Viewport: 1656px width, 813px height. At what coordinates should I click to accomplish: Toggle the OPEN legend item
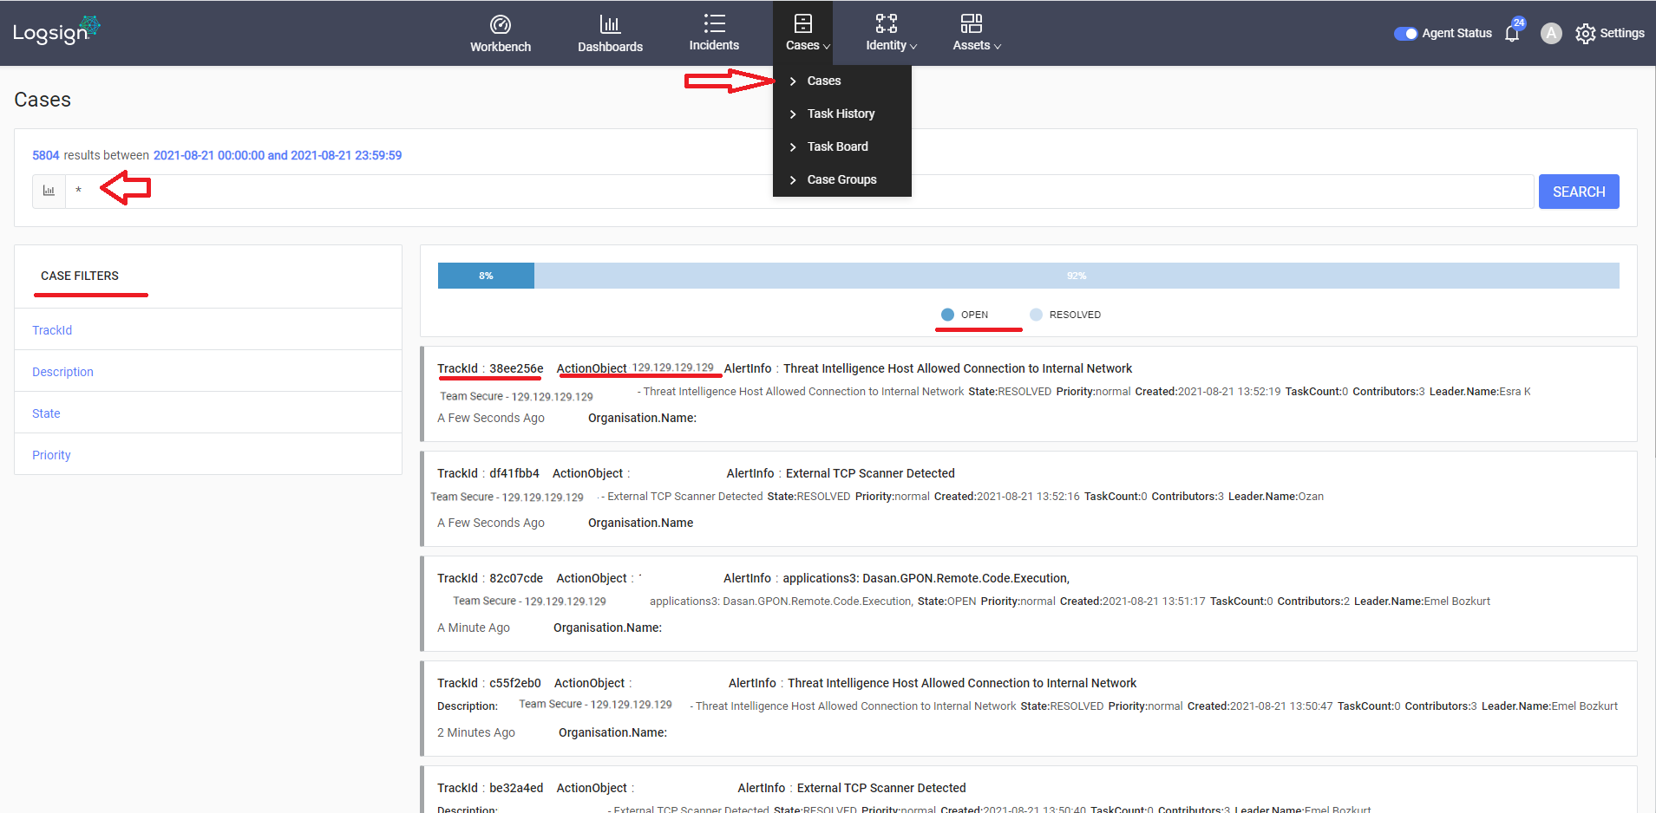pyautogui.click(x=965, y=315)
